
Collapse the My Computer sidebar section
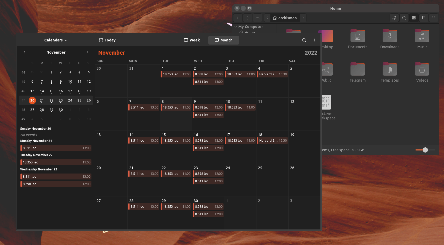[235, 27]
